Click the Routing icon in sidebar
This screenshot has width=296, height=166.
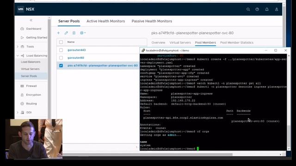click(22, 103)
